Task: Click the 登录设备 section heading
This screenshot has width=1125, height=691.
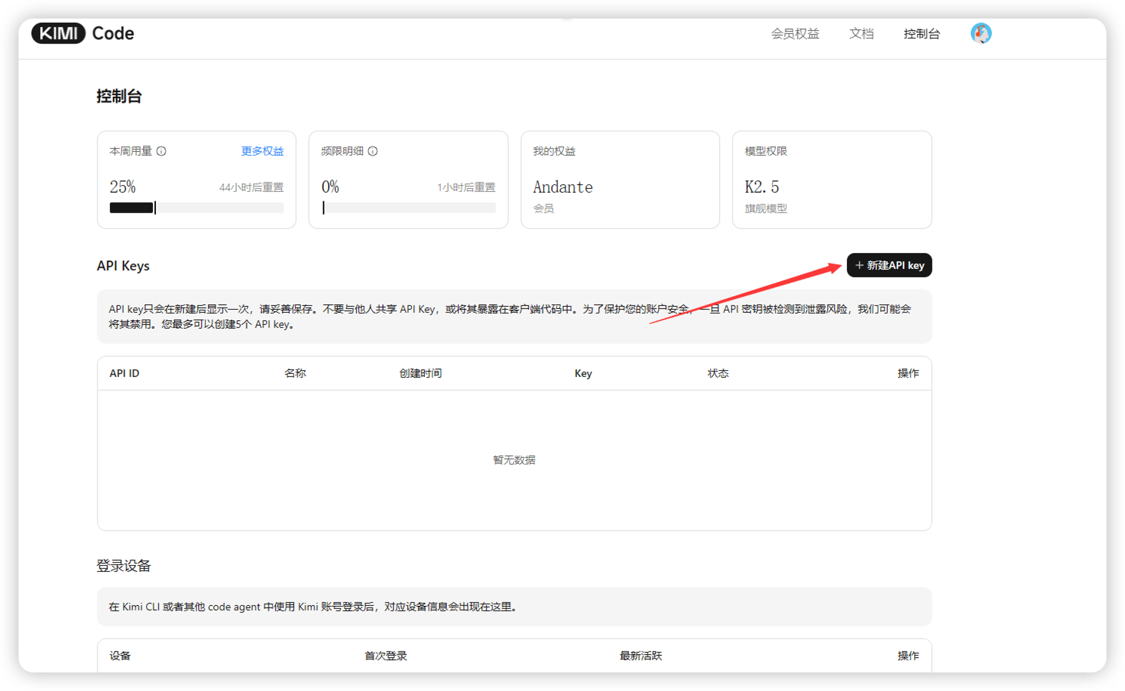Action: 123,566
